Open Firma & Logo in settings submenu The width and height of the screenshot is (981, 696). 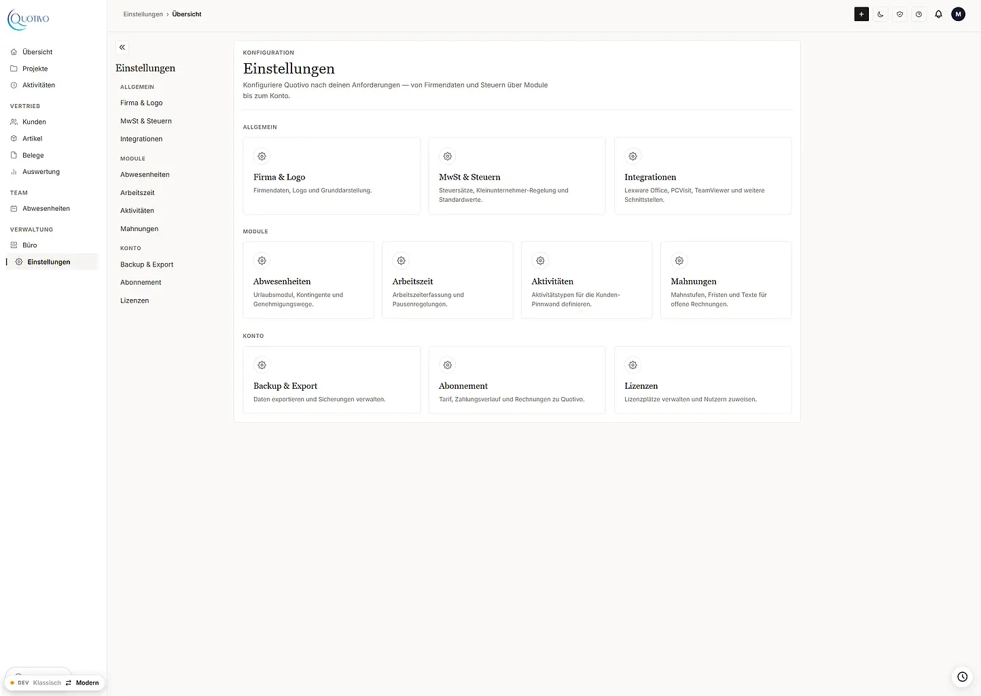tap(141, 103)
